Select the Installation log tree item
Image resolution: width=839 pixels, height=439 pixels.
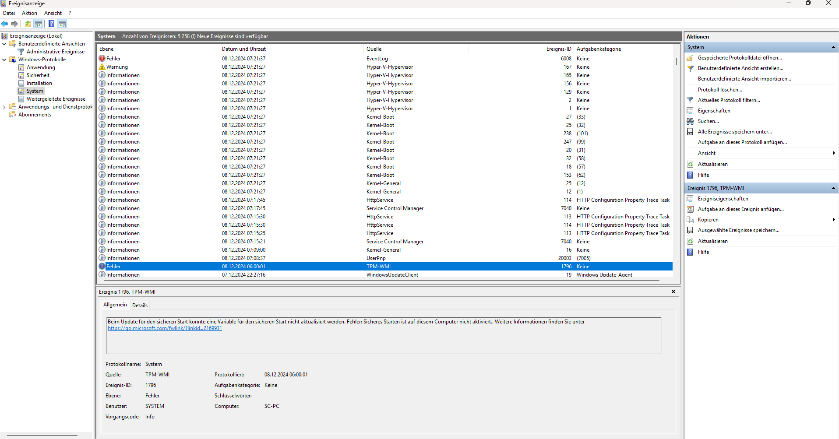[39, 83]
